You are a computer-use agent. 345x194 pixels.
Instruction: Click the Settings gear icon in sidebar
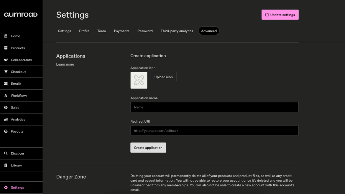tap(6, 187)
